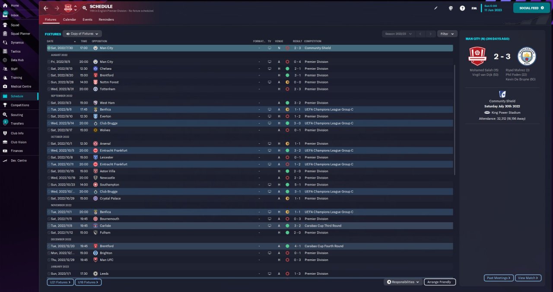Switch to the Reminders tab
The width and height of the screenshot is (553, 292).
106,20
